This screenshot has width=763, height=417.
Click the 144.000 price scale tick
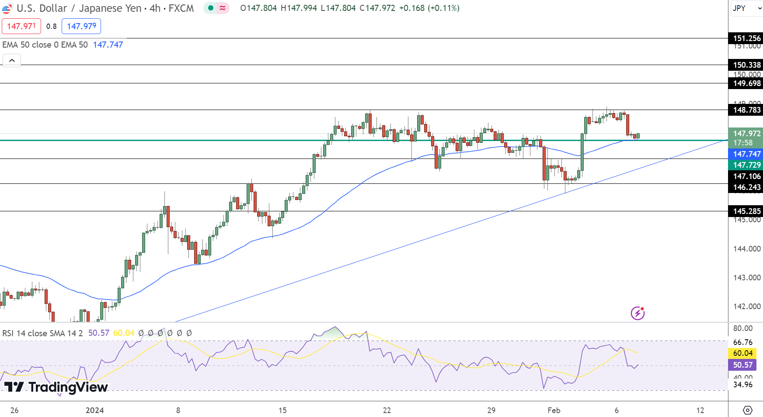(747, 249)
